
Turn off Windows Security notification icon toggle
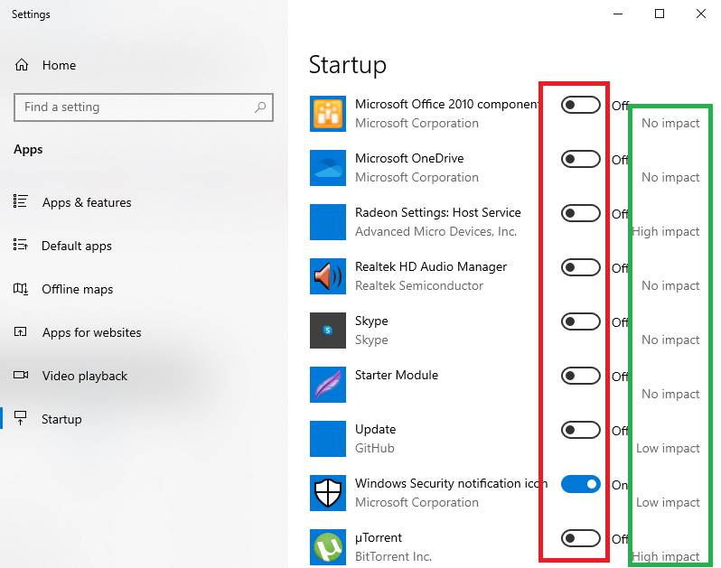coord(580,485)
